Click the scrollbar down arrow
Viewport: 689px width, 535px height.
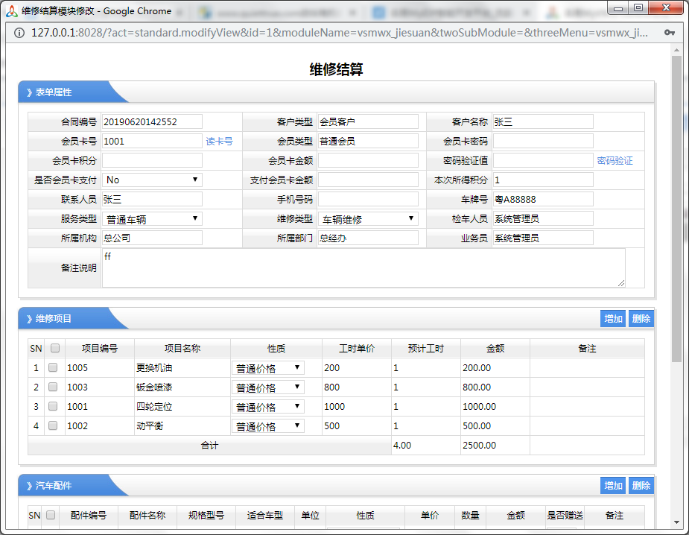[x=676, y=522]
